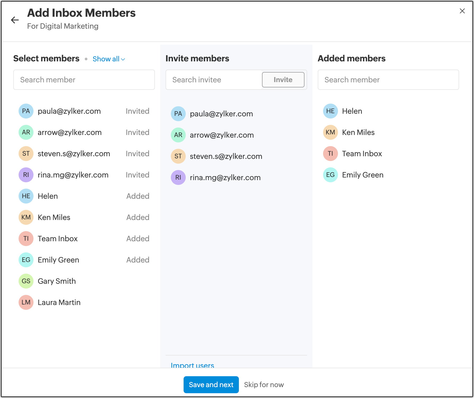This screenshot has height=398, width=474.
Task: Choose Skip for now
Action: [x=264, y=384]
